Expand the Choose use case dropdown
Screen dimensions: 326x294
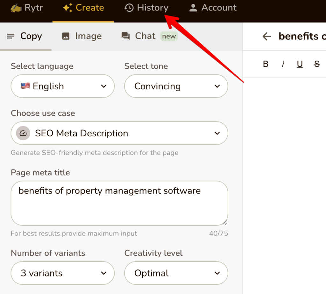coord(119,133)
